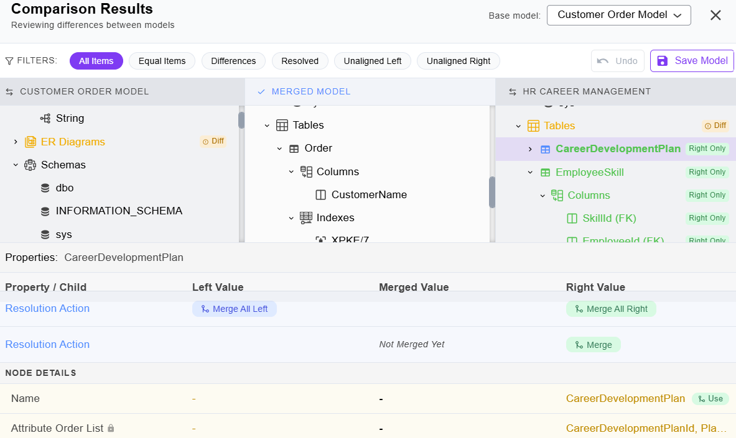Click the Diff badge on HR Tables row

click(x=715, y=125)
